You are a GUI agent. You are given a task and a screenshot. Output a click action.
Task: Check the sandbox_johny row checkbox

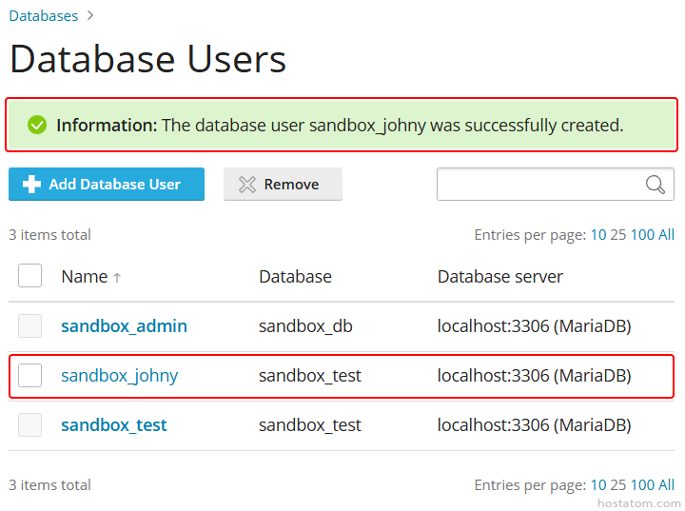click(x=30, y=376)
